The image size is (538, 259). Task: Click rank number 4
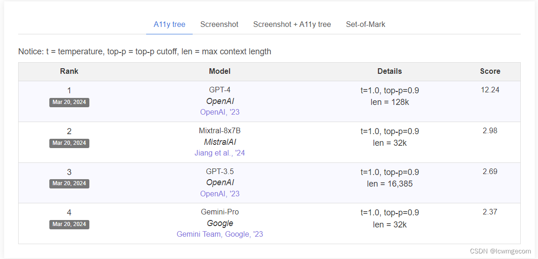[x=69, y=213]
